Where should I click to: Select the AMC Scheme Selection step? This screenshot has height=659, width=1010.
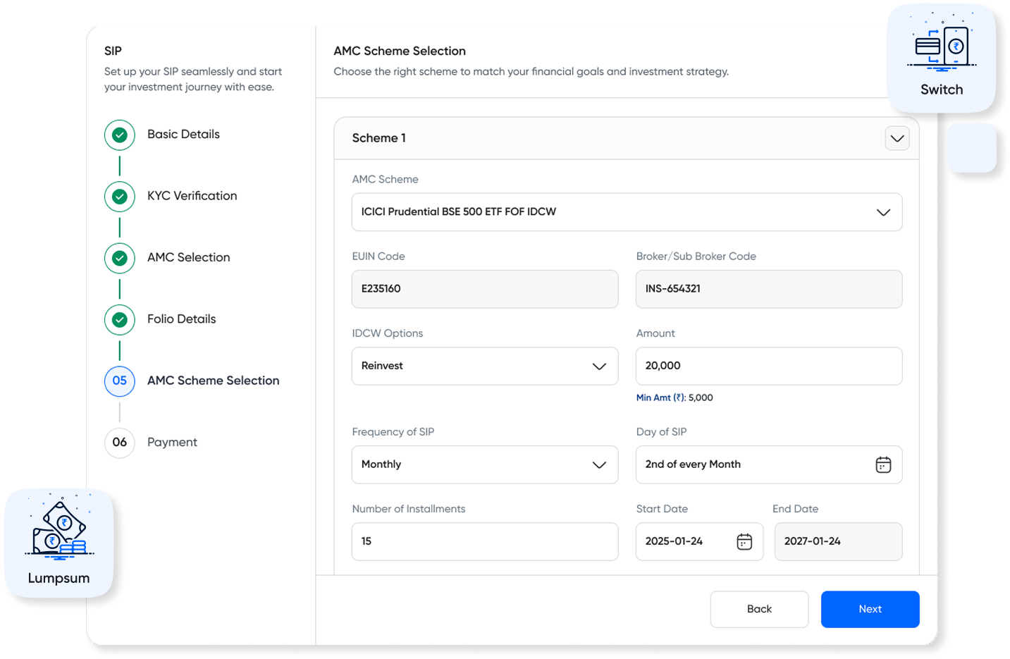[x=213, y=381]
